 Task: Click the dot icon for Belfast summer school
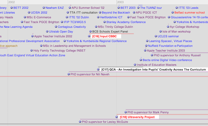(x=173, y=13)
